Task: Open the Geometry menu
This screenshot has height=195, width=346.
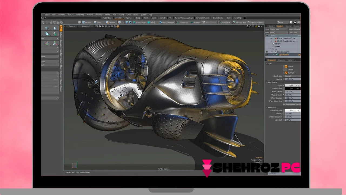Action: tap(62, 15)
